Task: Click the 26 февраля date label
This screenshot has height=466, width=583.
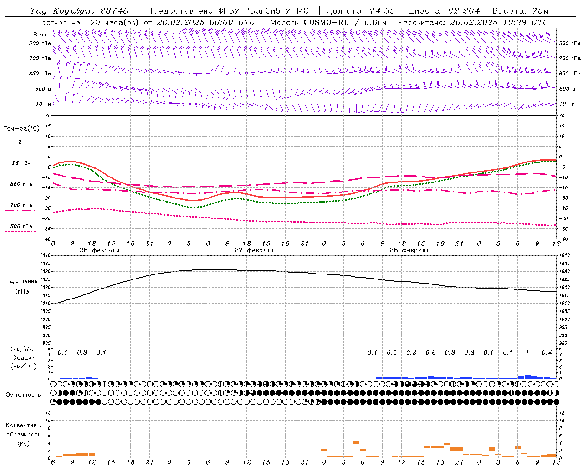Action: pyautogui.click(x=99, y=250)
